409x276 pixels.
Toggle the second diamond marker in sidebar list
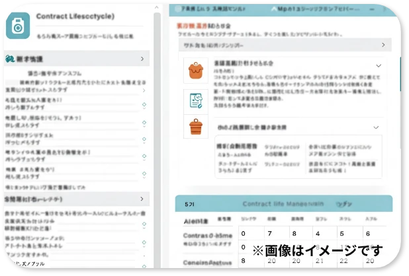point(144,123)
